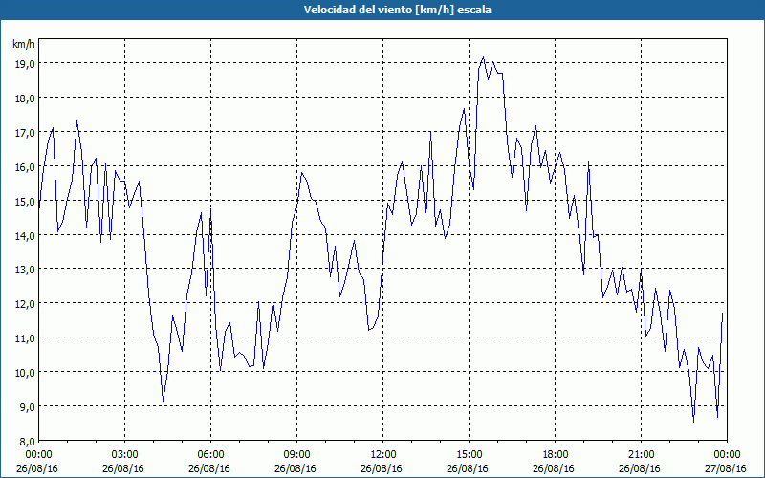Click the 'km/h' unit label

(24, 44)
